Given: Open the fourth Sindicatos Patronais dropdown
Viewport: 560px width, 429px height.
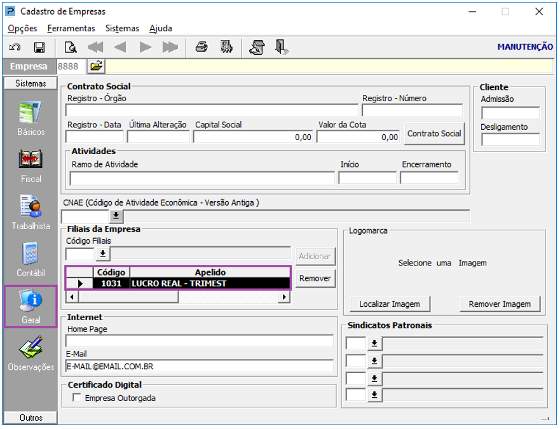Looking at the screenshot, I should 374,395.
